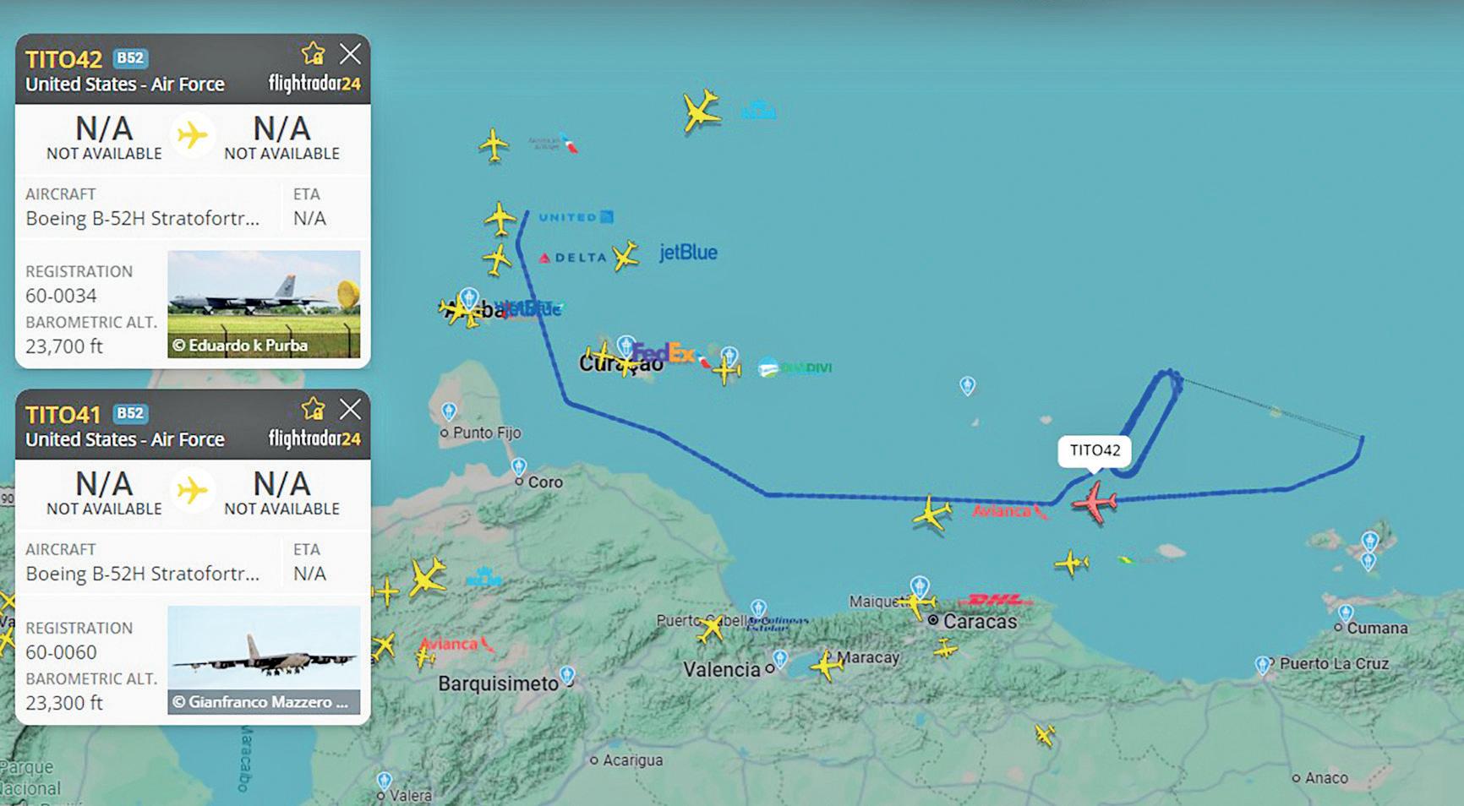Open the TITO41 B-52 aircraft photo

pyautogui.click(x=264, y=660)
